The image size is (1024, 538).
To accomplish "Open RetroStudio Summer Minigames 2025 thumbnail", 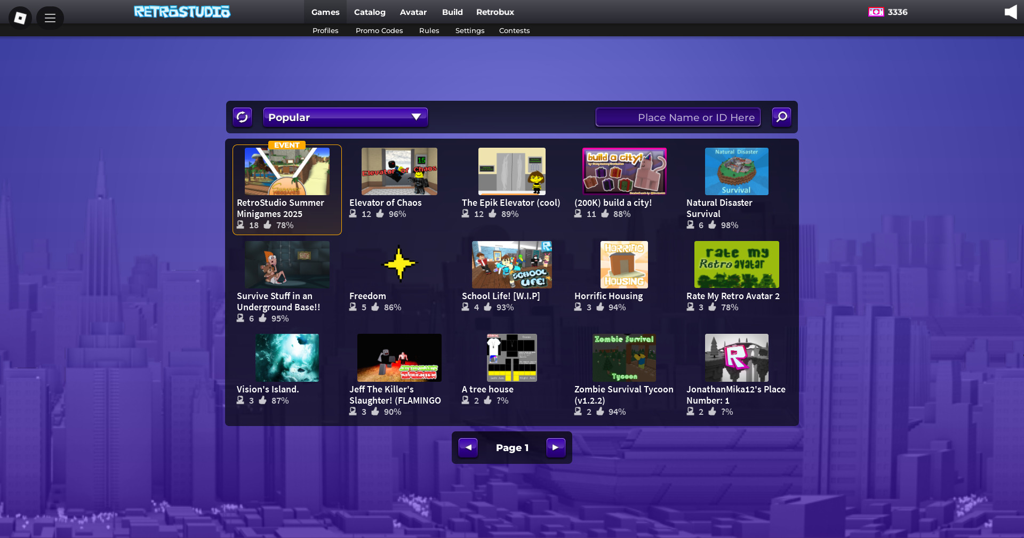I will click(x=287, y=171).
